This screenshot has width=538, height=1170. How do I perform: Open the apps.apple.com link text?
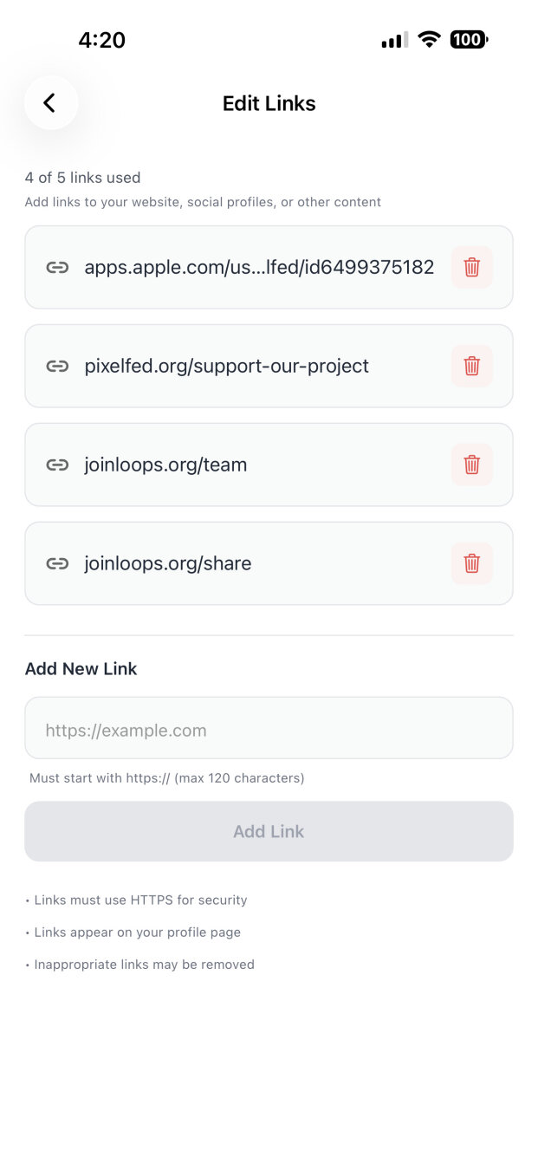tap(259, 267)
